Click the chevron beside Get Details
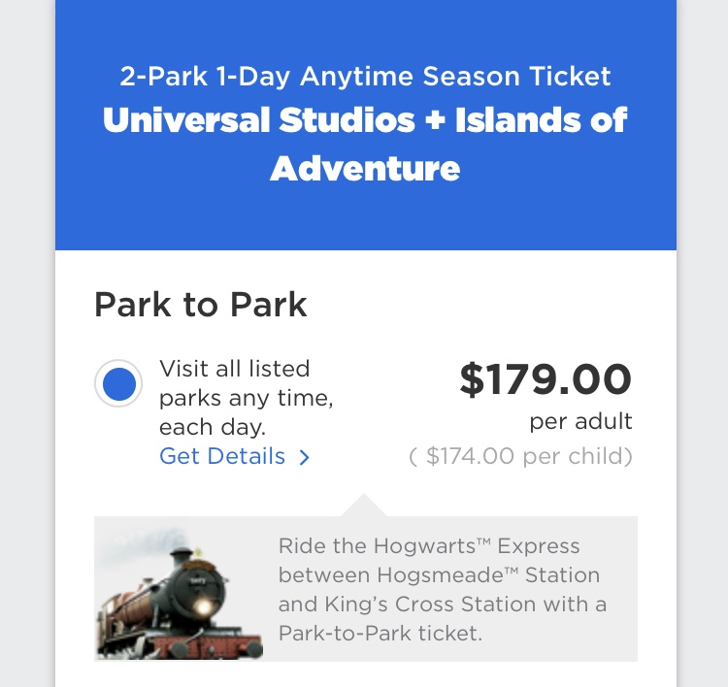The image size is (728, 687). [x=304, y=457]
